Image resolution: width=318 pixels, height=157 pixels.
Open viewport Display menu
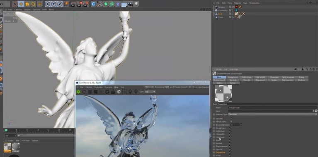click(x=27, y=10)
